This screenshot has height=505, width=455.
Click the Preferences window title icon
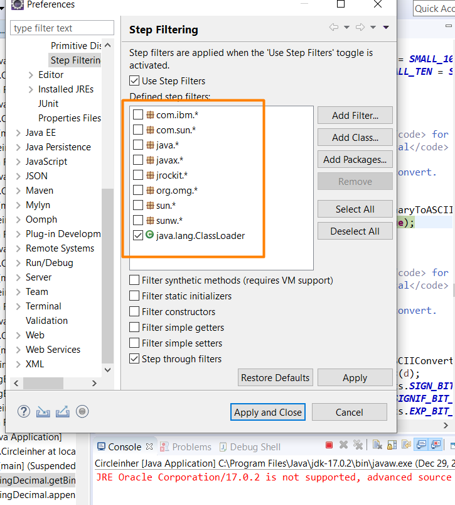[18, 4]
